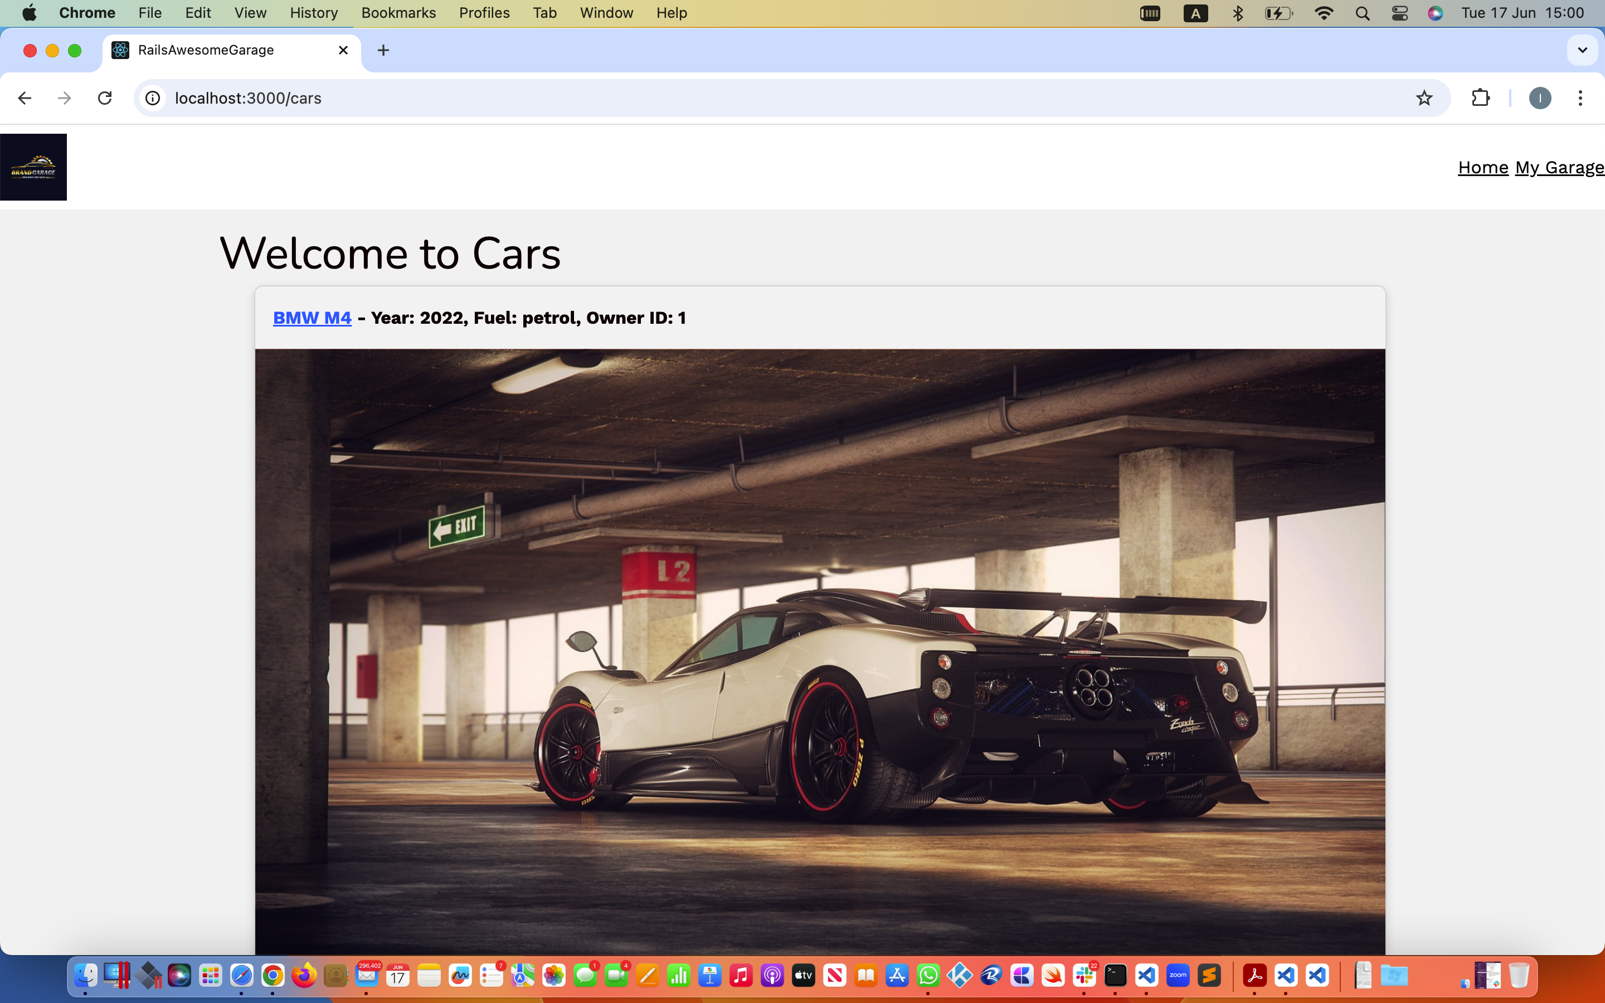This screenshot has height=1003, width=1605.
Task: Open Freeform from the dock
Action: [x=460, y=975]
